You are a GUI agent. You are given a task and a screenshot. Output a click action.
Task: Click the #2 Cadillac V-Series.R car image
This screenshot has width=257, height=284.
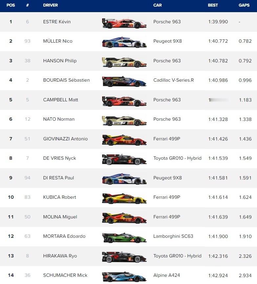(x=124, y=82)
